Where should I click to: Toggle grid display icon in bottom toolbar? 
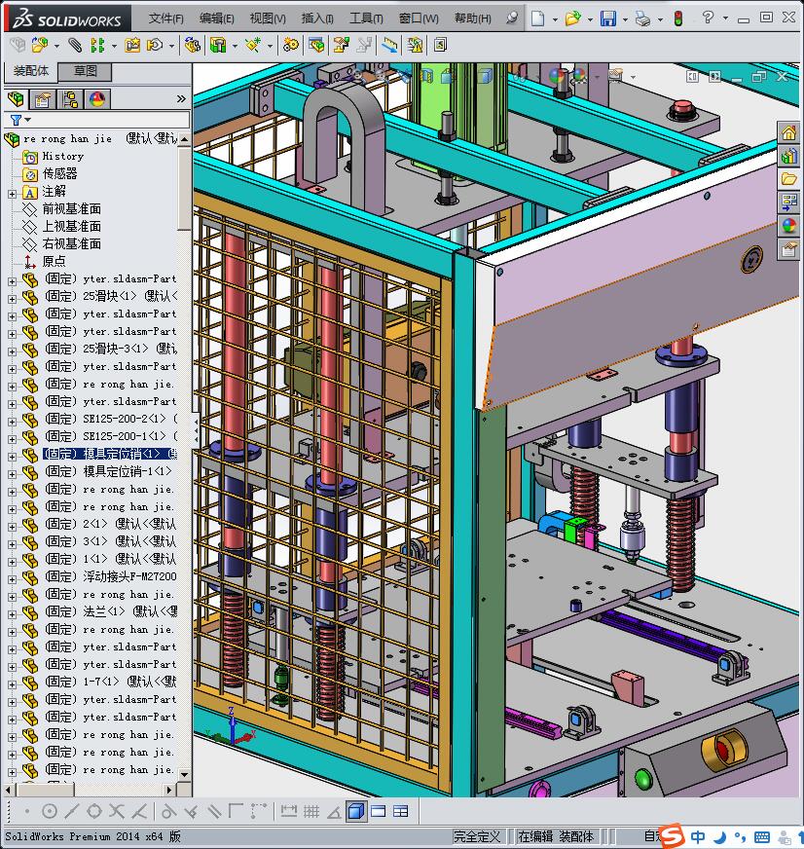(x=311, y=811)
